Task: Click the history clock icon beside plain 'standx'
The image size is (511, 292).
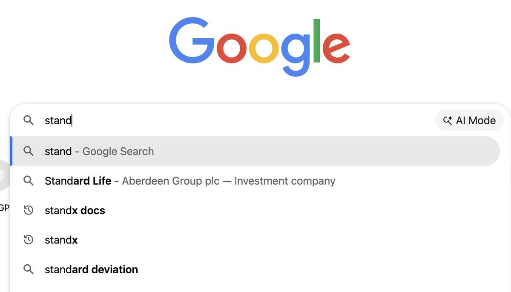Action: coord(28,240)
